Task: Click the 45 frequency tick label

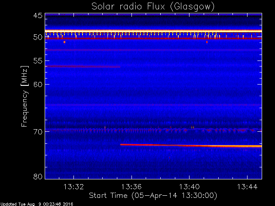Action: pyautogui.click(x=38, y=15)
